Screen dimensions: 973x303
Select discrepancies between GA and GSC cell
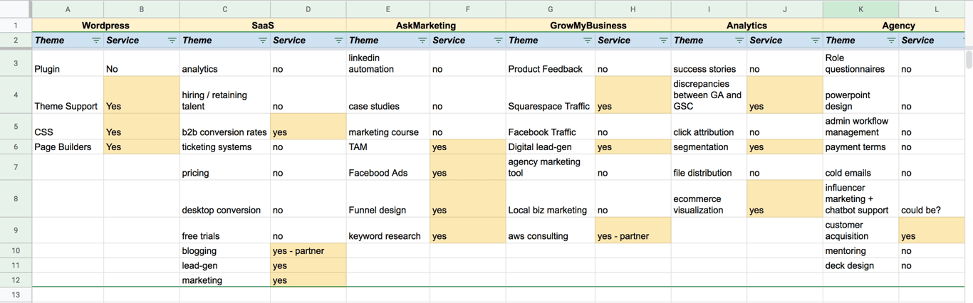pyautogui.click(x=709, y=95)
